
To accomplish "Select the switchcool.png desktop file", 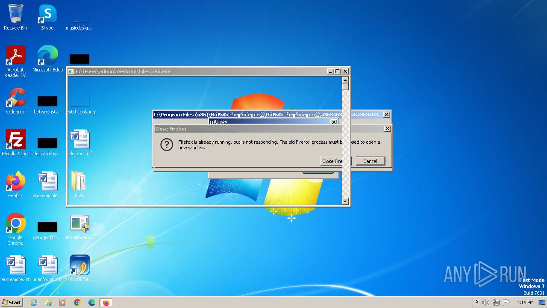I will pos(79,105).
